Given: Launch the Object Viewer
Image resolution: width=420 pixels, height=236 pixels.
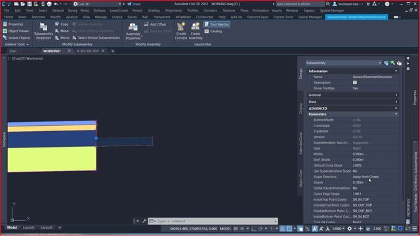Looking at the screenshot, I should click(16, 31).
